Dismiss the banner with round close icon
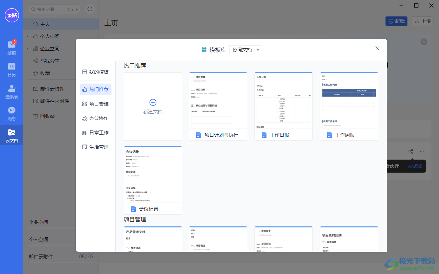 (424, 42)
